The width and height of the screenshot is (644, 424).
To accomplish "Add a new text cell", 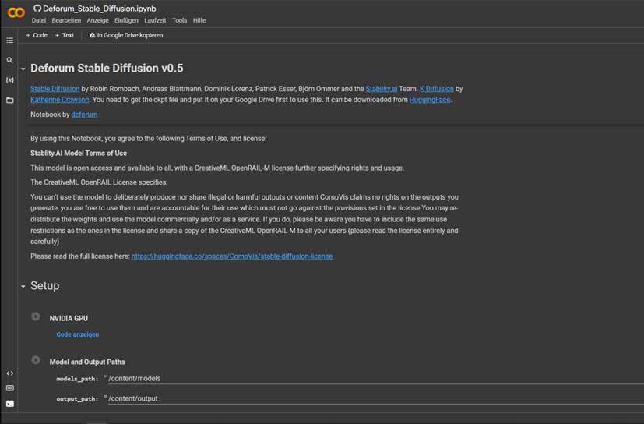I will click(65, 35).
